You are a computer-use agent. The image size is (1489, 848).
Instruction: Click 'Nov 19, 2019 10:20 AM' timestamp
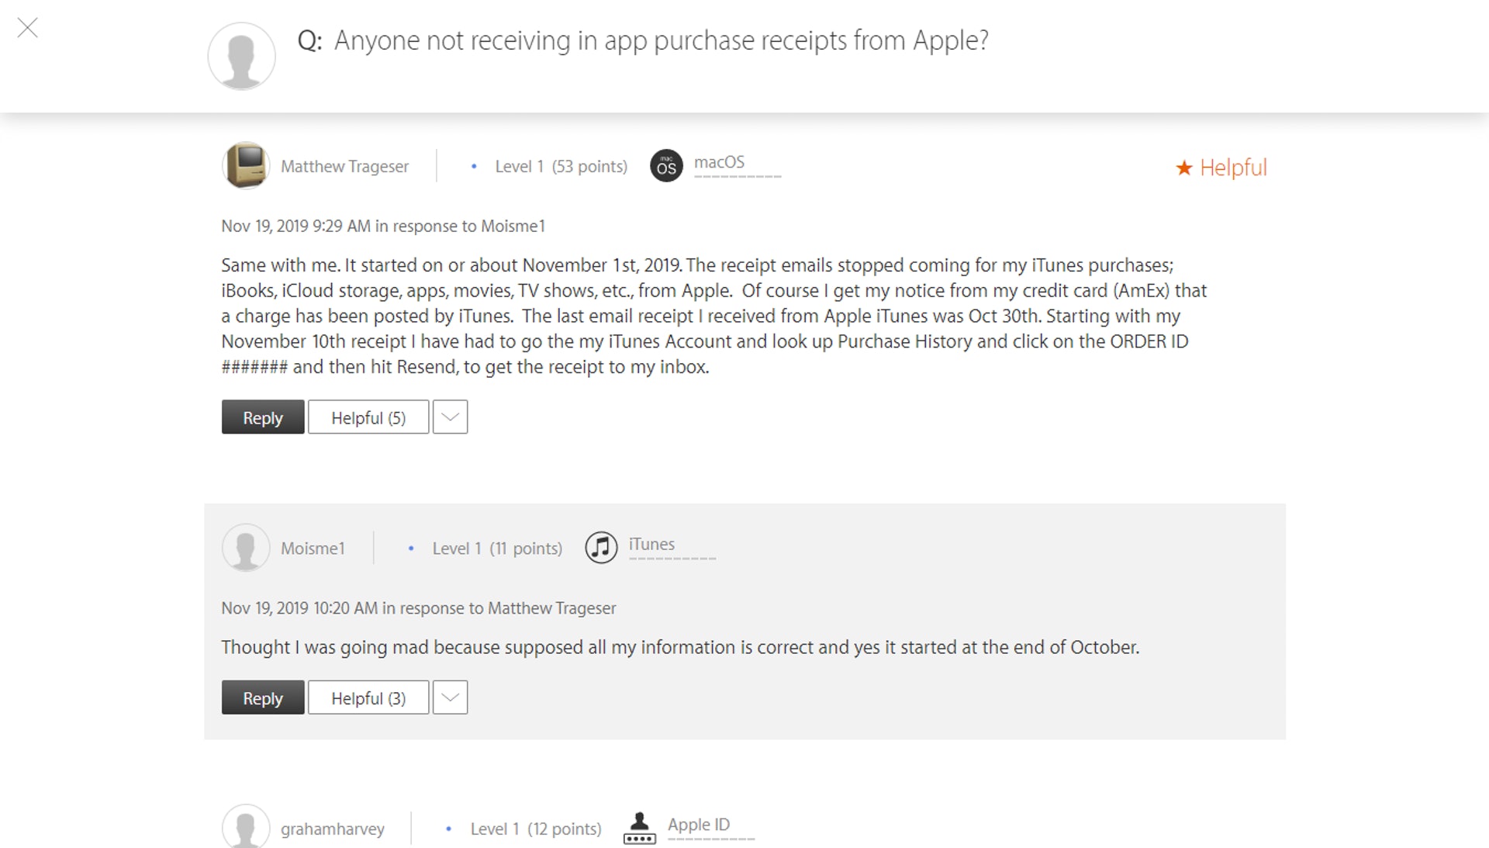[x=299, y=608]
